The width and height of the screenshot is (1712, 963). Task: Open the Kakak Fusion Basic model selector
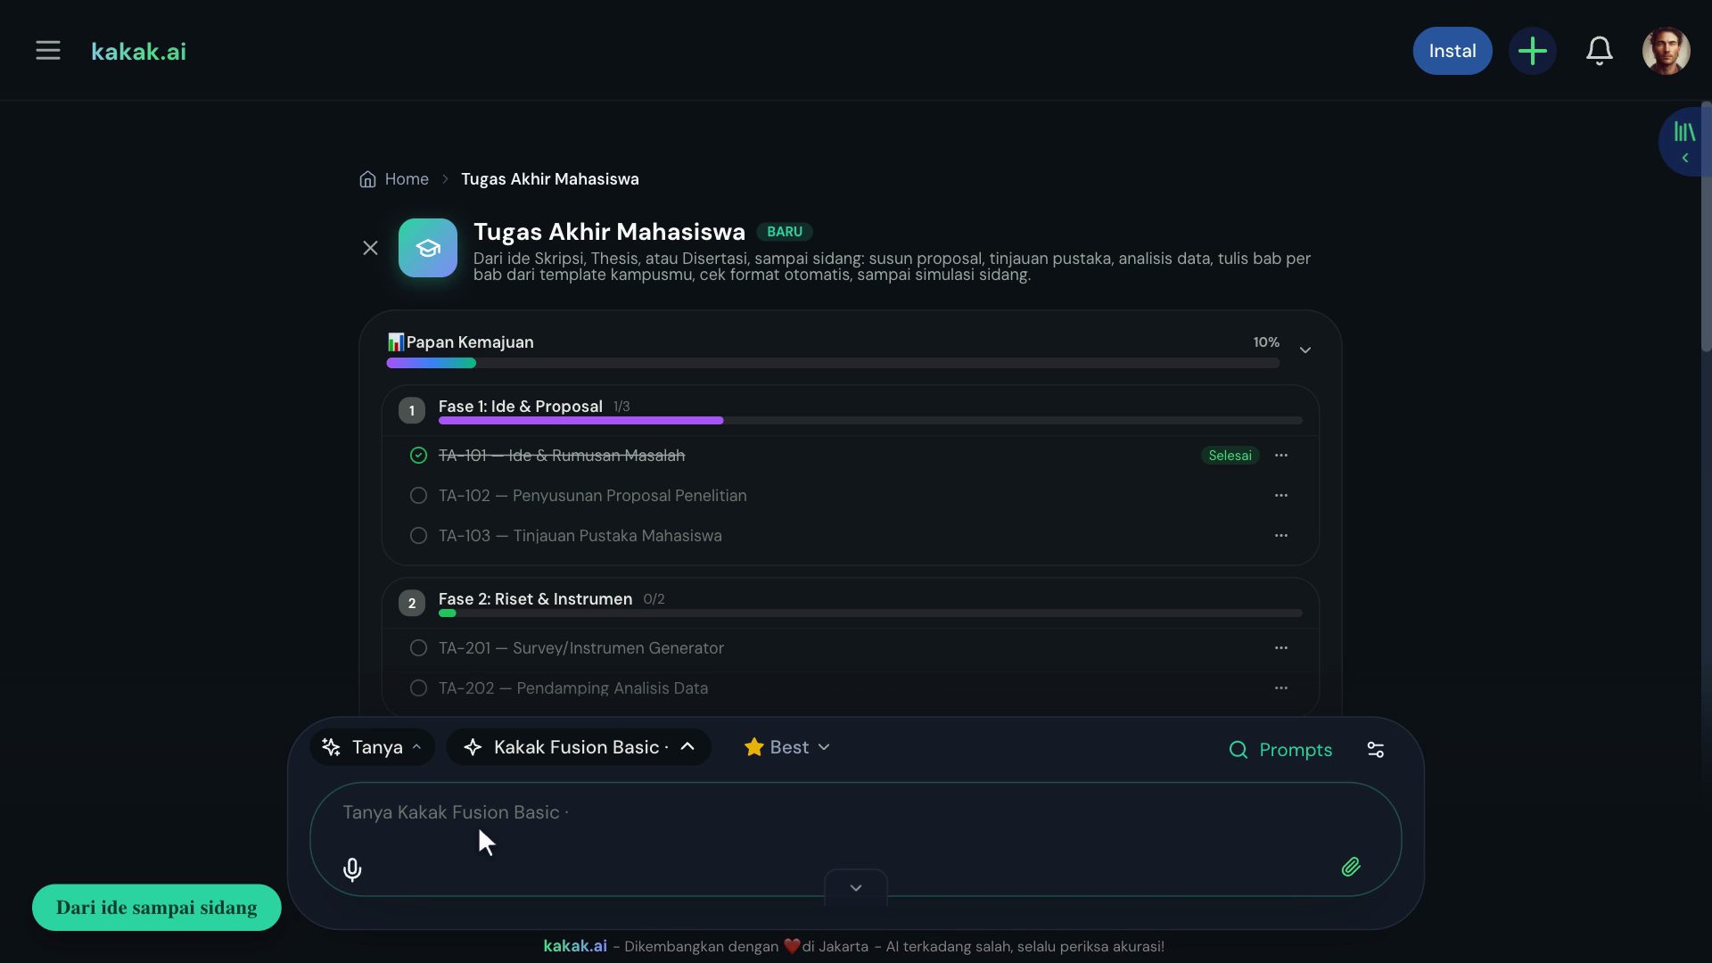coord(578,747)
